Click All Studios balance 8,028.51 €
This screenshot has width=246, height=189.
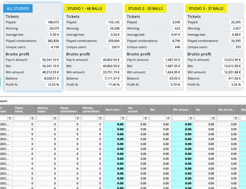[51, 78]
